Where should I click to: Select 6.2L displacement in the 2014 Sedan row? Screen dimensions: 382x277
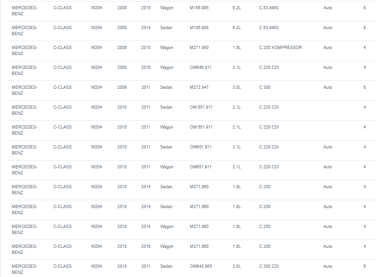tap(236, 28)
